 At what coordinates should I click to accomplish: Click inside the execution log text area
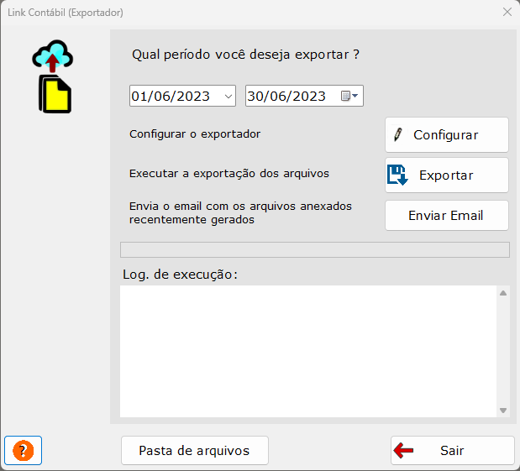tap(307, 351)
